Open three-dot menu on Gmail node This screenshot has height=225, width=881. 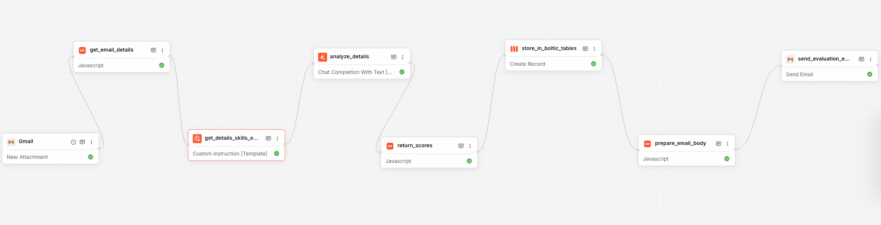[91, 142]
